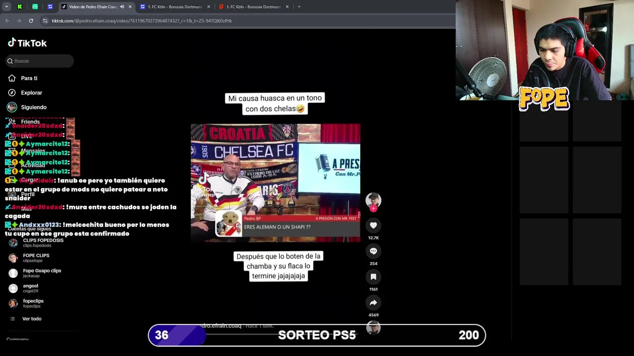Screen dimensions: 634x356
Task: Save video with bookmark icon
Action: tap(373, 277)
